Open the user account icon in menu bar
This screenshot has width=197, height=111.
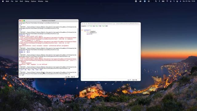pyautogui.click(x=171, y=1)
